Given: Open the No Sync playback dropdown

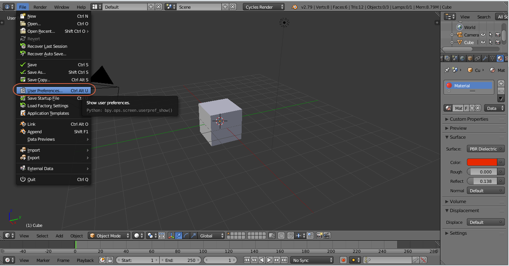Looking at the screenshot, I should [x=312, y=260].
